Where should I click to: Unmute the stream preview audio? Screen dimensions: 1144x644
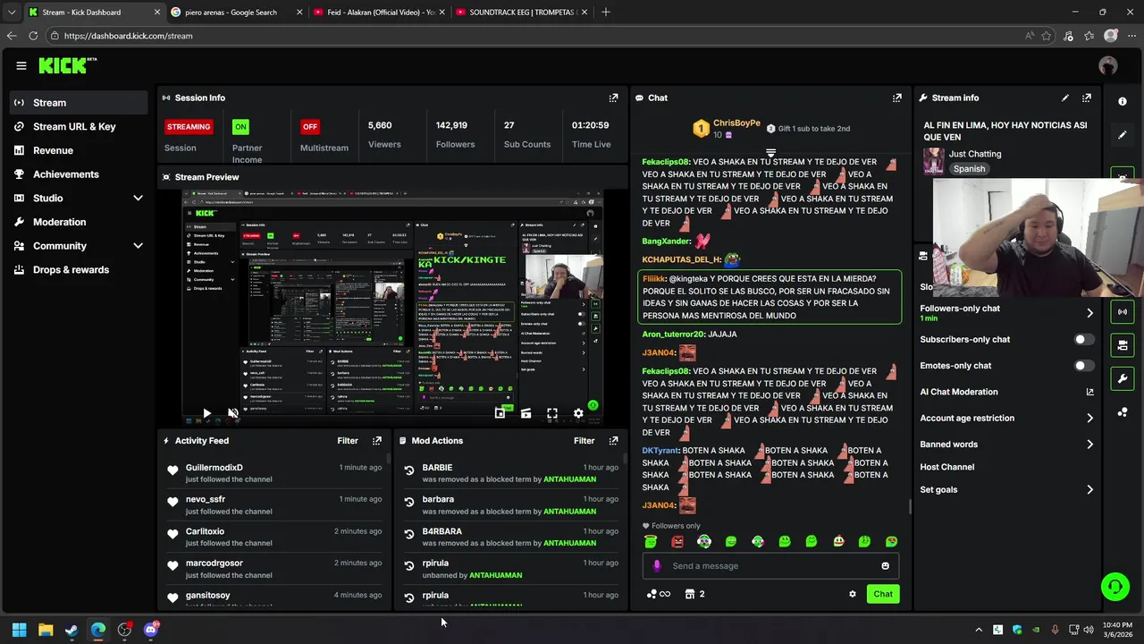tap(232, 413)
